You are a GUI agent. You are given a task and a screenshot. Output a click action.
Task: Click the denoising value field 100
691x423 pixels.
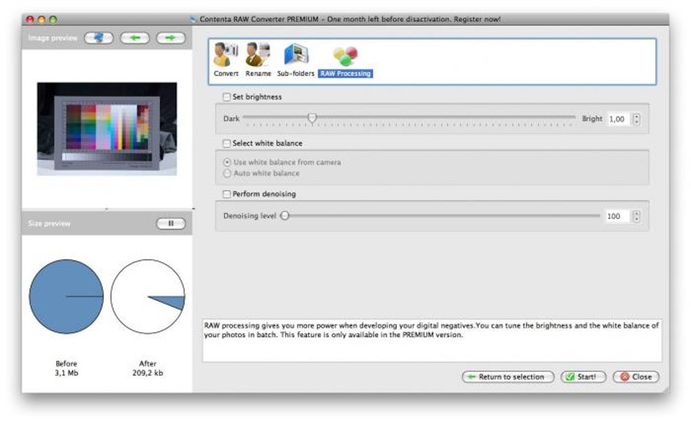coord(618,216)
